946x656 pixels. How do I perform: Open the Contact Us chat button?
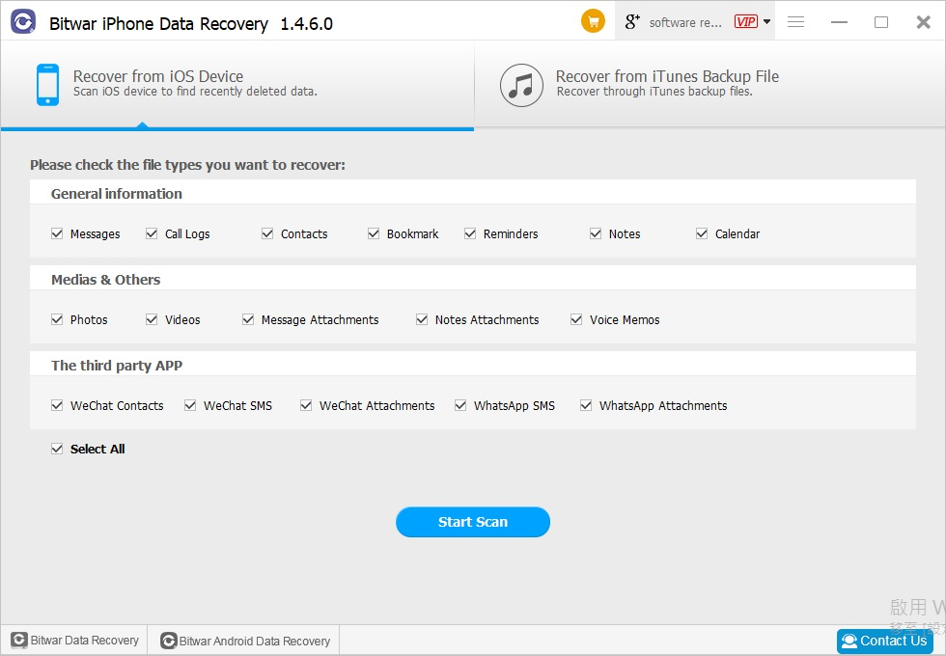tap(884, 641)
